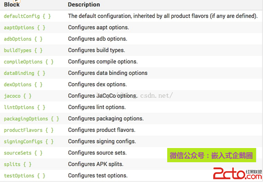The width and height of the screenshot is (263, 183).
Task: Click the 2cto.com logo watermark
Action: (x=232, y=174)
